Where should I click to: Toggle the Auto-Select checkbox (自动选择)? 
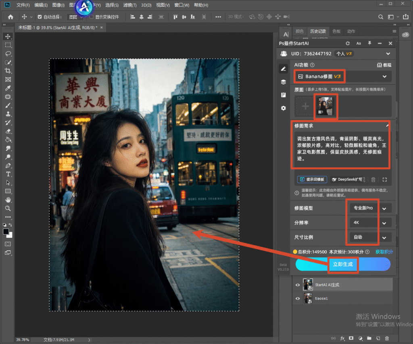[40, 17]
